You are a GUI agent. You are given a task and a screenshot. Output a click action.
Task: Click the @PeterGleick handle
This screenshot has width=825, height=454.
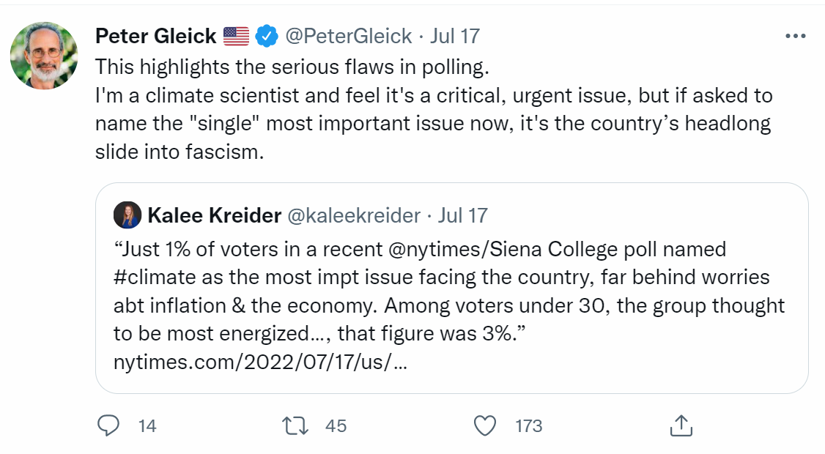348,37
